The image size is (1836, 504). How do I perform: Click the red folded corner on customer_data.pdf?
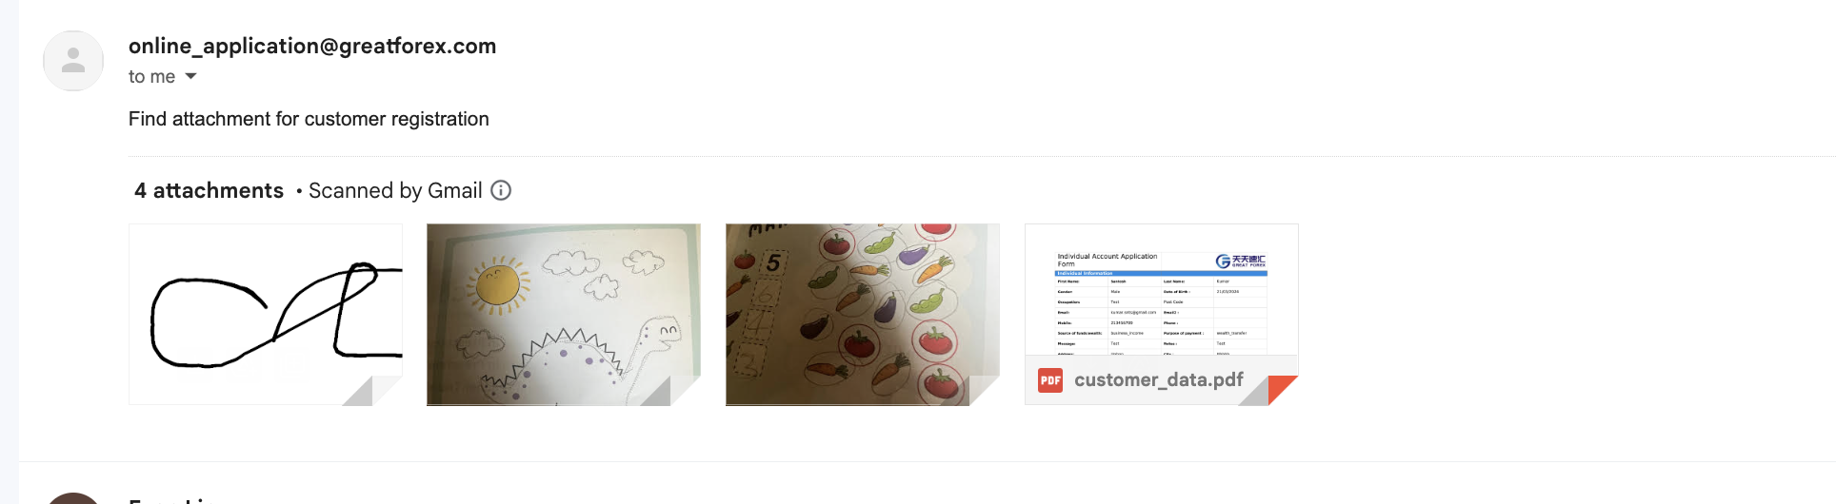point(1283,390)
